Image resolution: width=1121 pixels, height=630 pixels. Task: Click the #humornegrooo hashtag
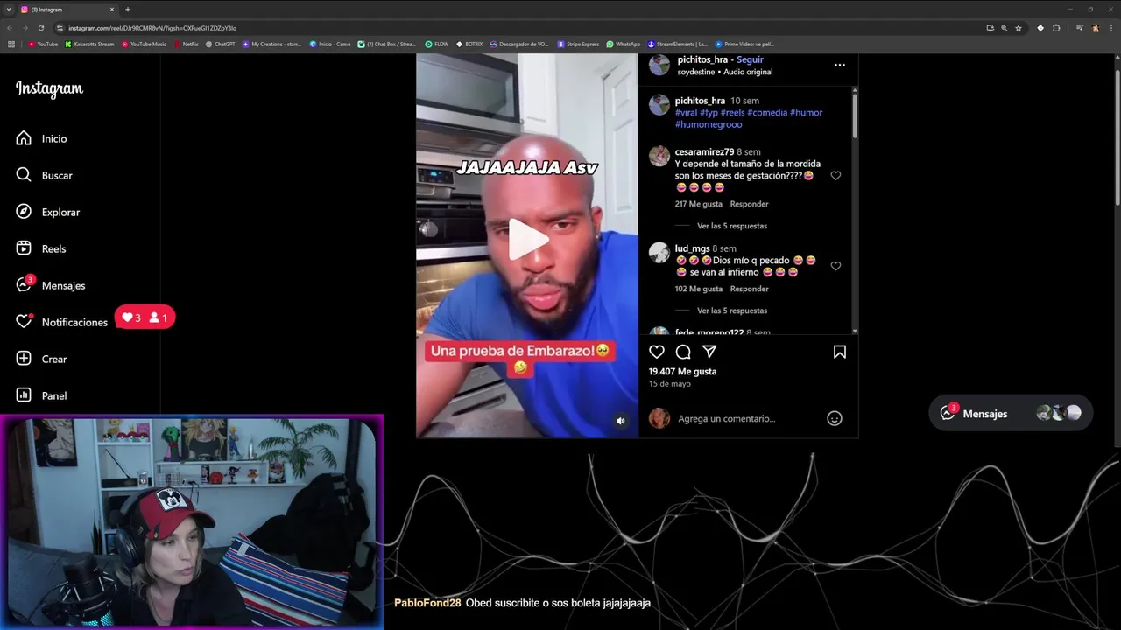click(709, 124)
